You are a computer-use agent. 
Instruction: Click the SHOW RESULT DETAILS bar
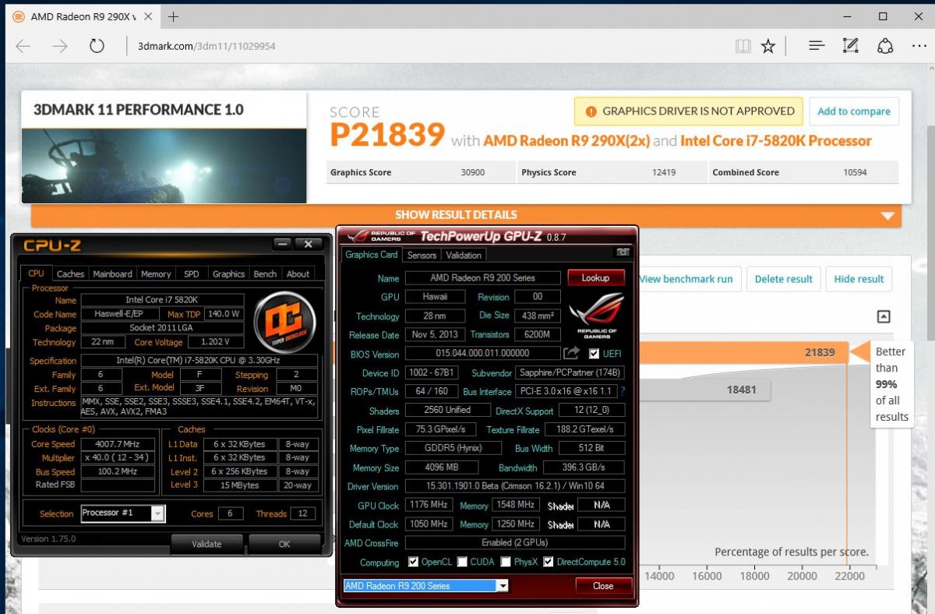466,215
